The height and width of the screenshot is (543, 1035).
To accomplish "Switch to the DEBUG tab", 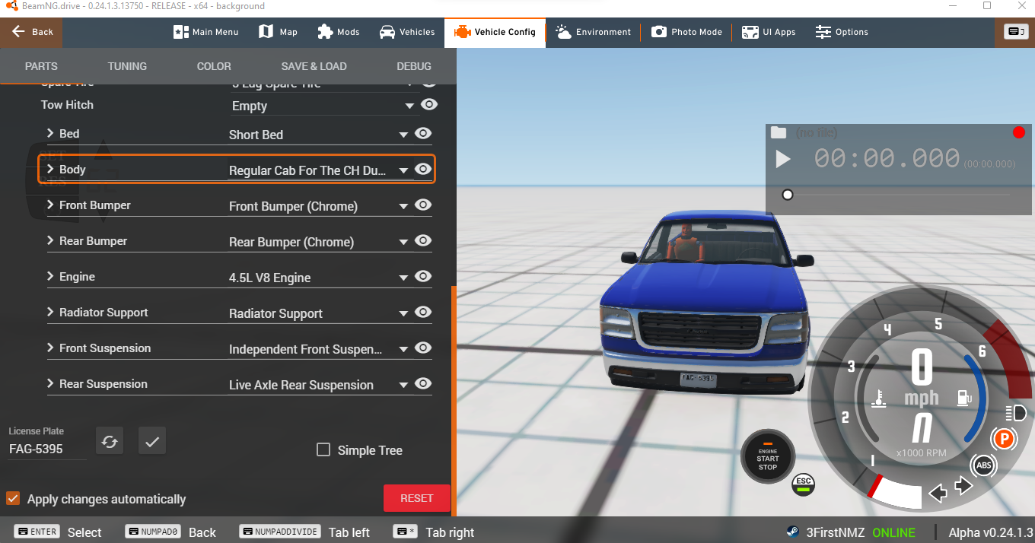I will [414, 66].
